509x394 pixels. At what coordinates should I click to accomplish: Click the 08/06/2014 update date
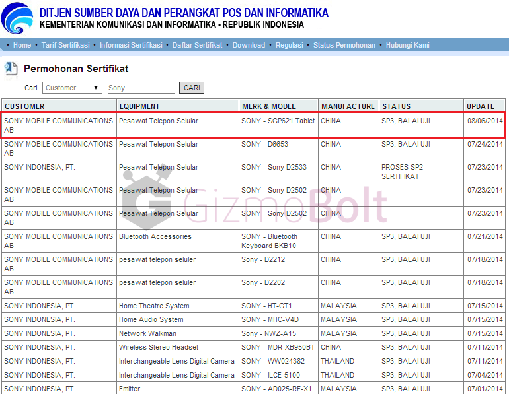(x=485, y=121)
